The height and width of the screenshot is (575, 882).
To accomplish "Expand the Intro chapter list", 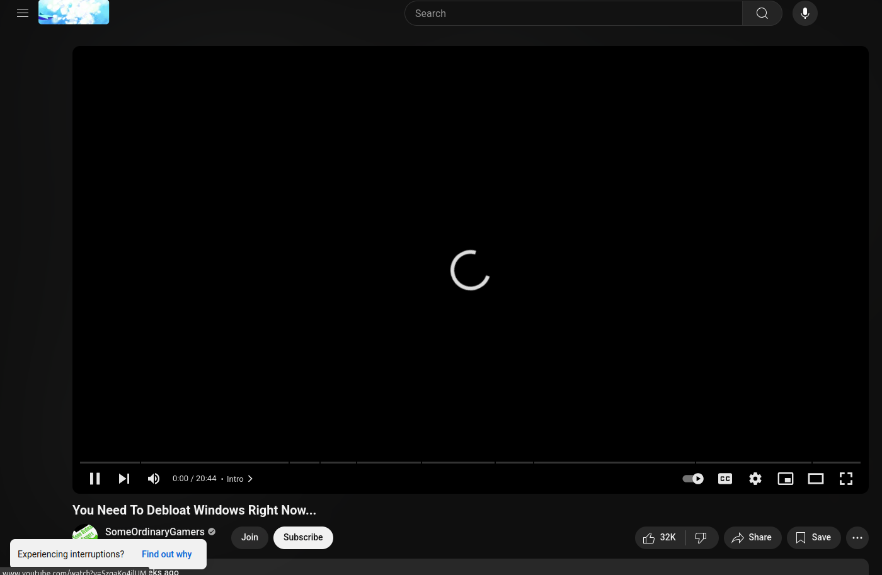I will 240,479.
